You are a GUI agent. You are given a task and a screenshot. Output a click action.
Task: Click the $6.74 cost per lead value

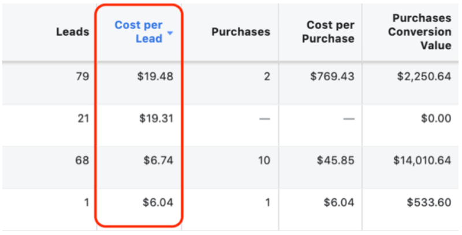click(158, 160)
